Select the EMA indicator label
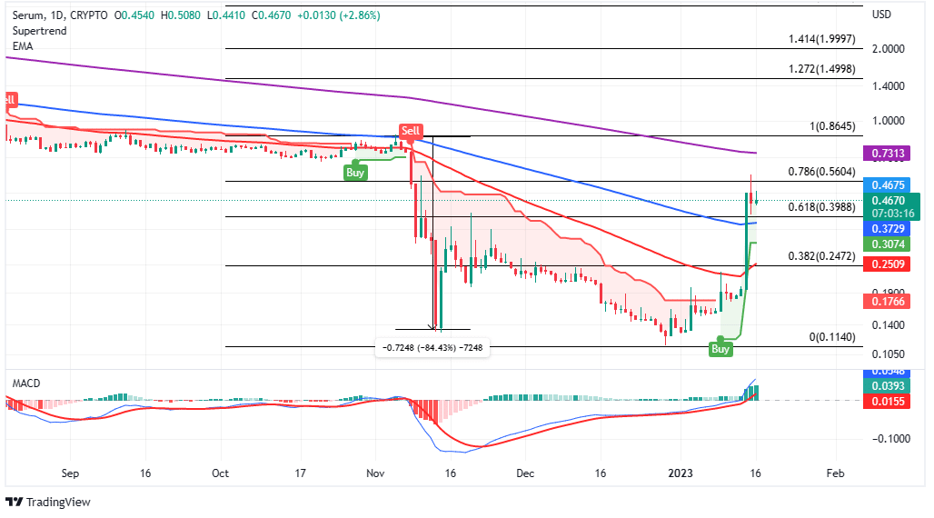Screen dimensions: 934x518 coord(23,46)
